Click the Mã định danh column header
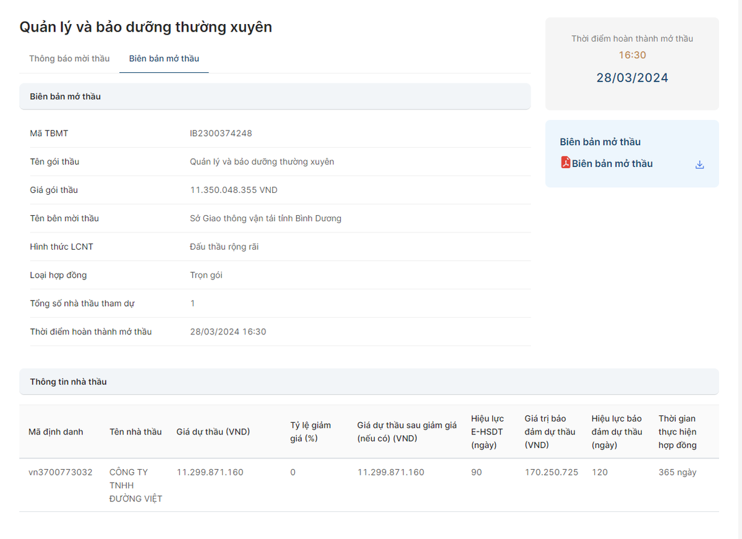 click(x=56, y=431)
